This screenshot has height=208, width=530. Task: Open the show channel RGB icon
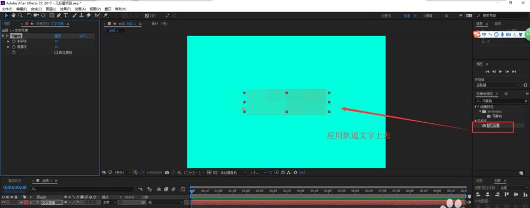point(179,172)
